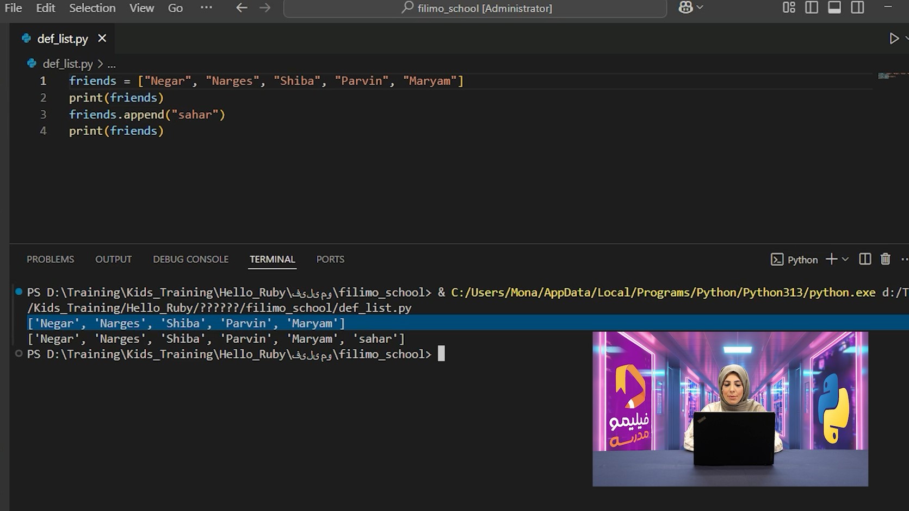This screenshot has width=909, height=511.
Task: Open the Copilot chat icon
Action: [x=685, y=8]
